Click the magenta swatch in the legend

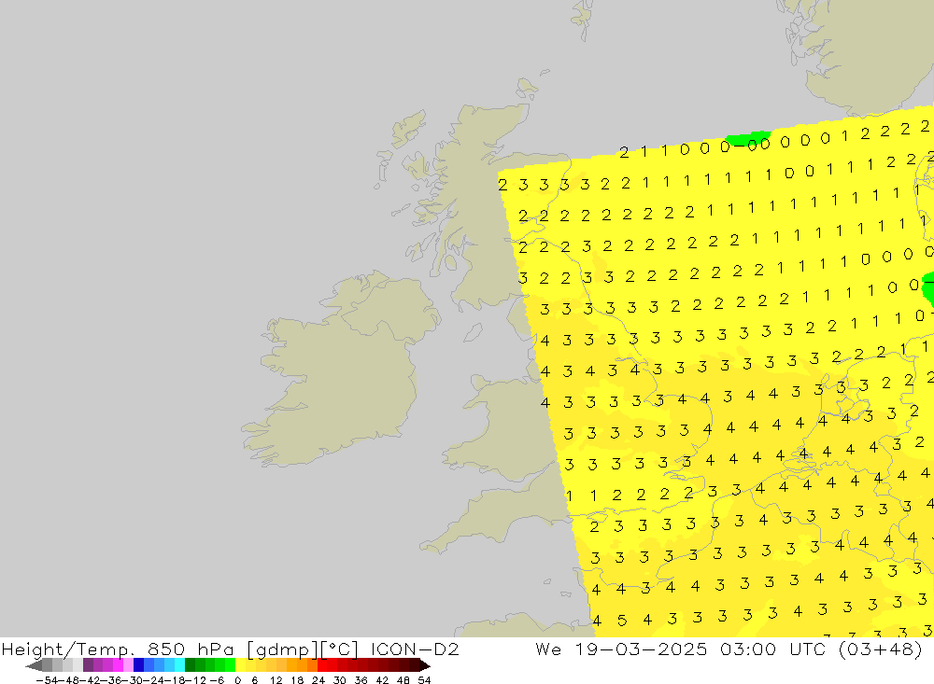(x=118, y=665)
